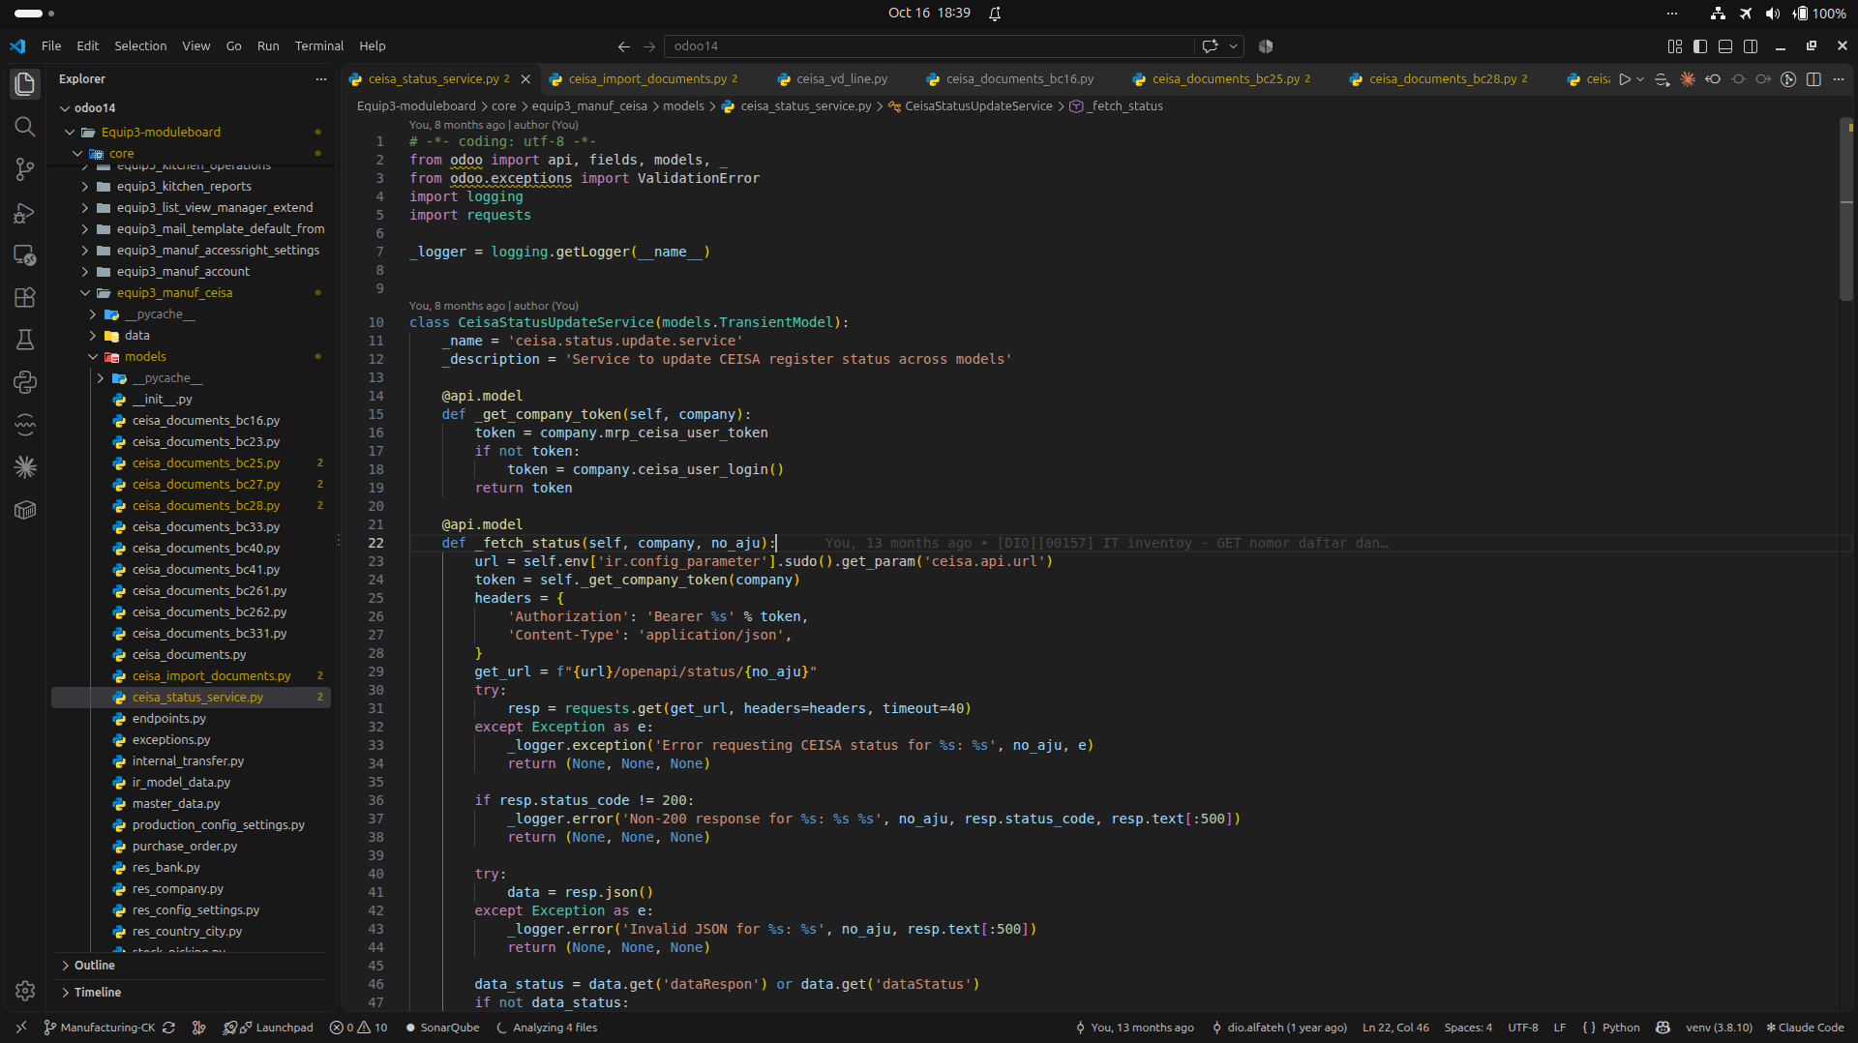The width and height of the screenshot is (1858, 1043).
Task: Toggle the secondary side bar visibility
Action: (1751, 45)
